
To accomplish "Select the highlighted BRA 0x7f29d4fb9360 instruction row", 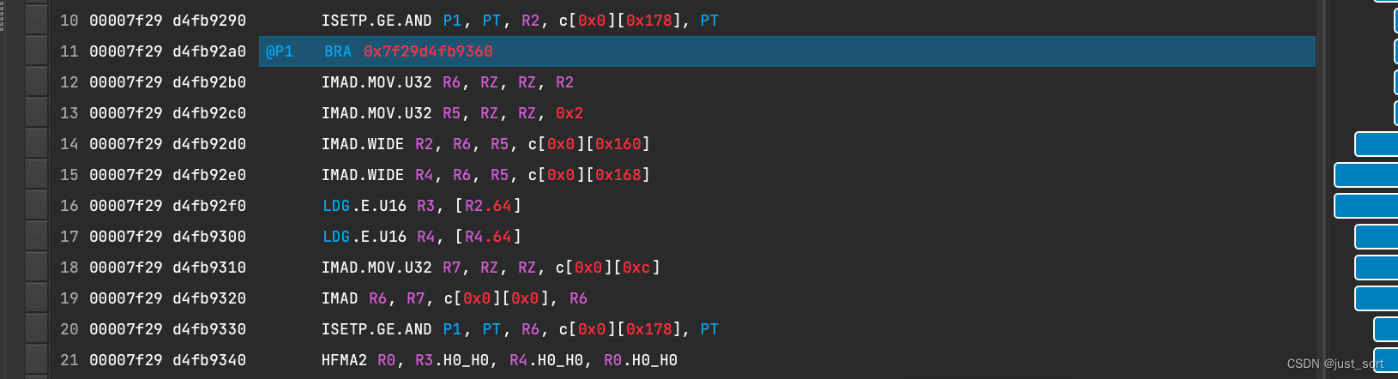I will click(786, 51).
